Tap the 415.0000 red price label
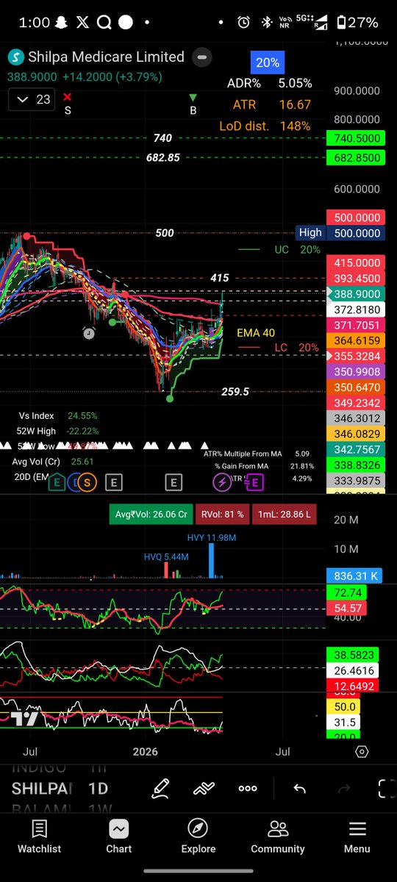Viewport: 397px width, 882px height. click(x=357, y=262)
